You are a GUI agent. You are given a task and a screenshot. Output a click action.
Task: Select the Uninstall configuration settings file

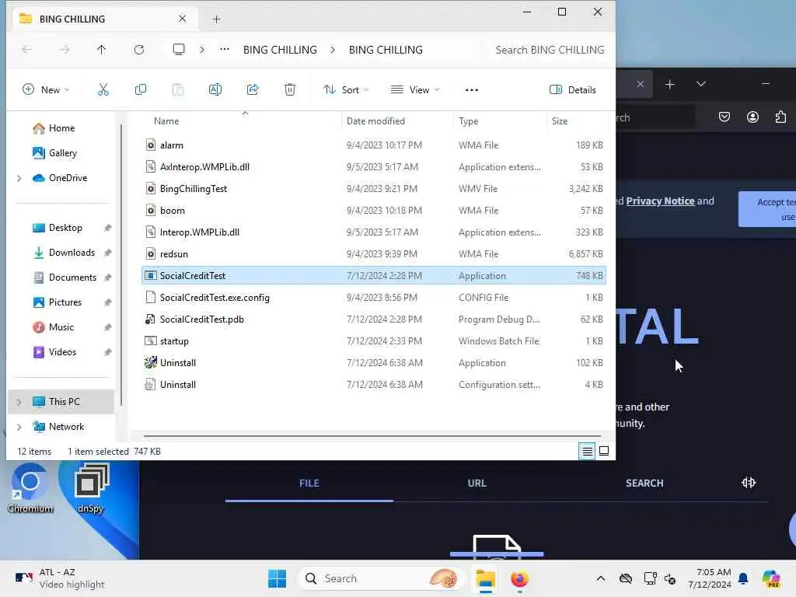(374, 385)
